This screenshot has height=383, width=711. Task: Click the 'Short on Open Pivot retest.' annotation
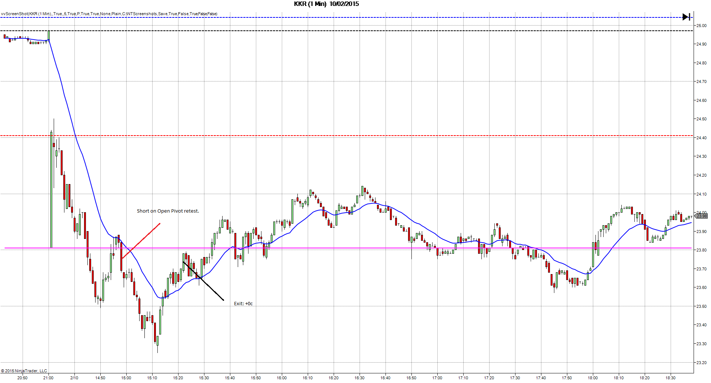168,211
